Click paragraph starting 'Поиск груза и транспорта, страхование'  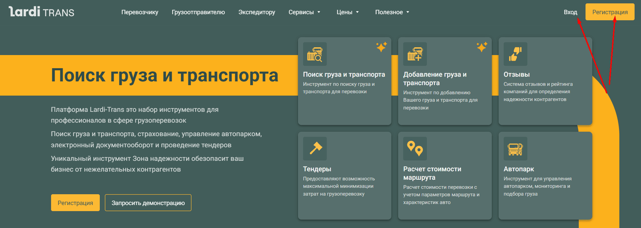tap(156, 140)
